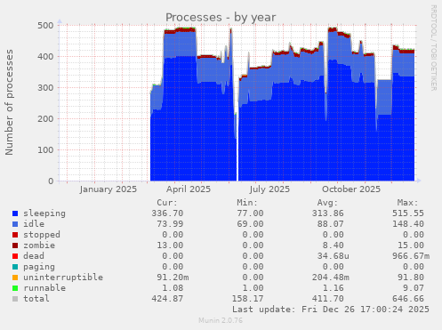Click the 'total' legend label
The width and height of the screenshot is (442, 330).
36,299
